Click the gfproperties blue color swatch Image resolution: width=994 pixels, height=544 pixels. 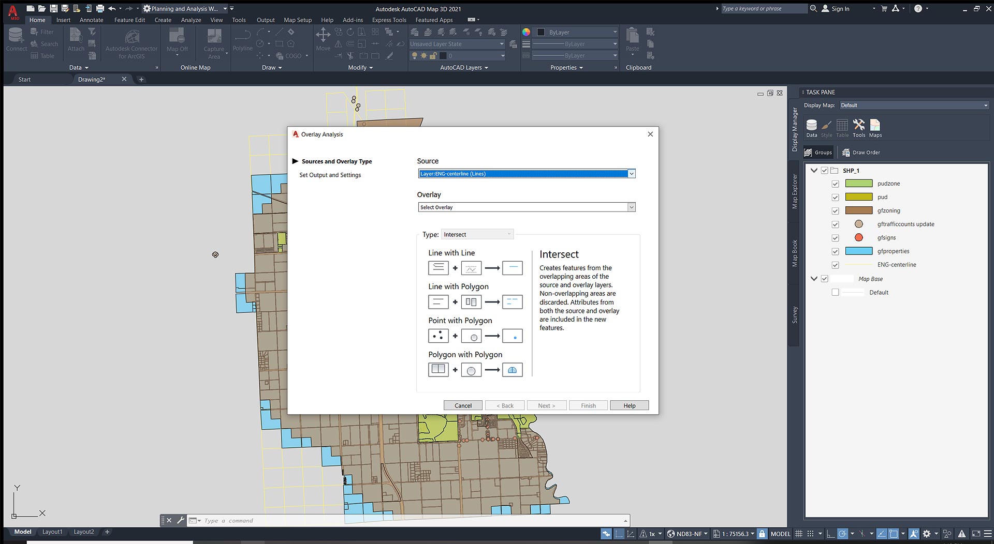[x=858, y=251]
